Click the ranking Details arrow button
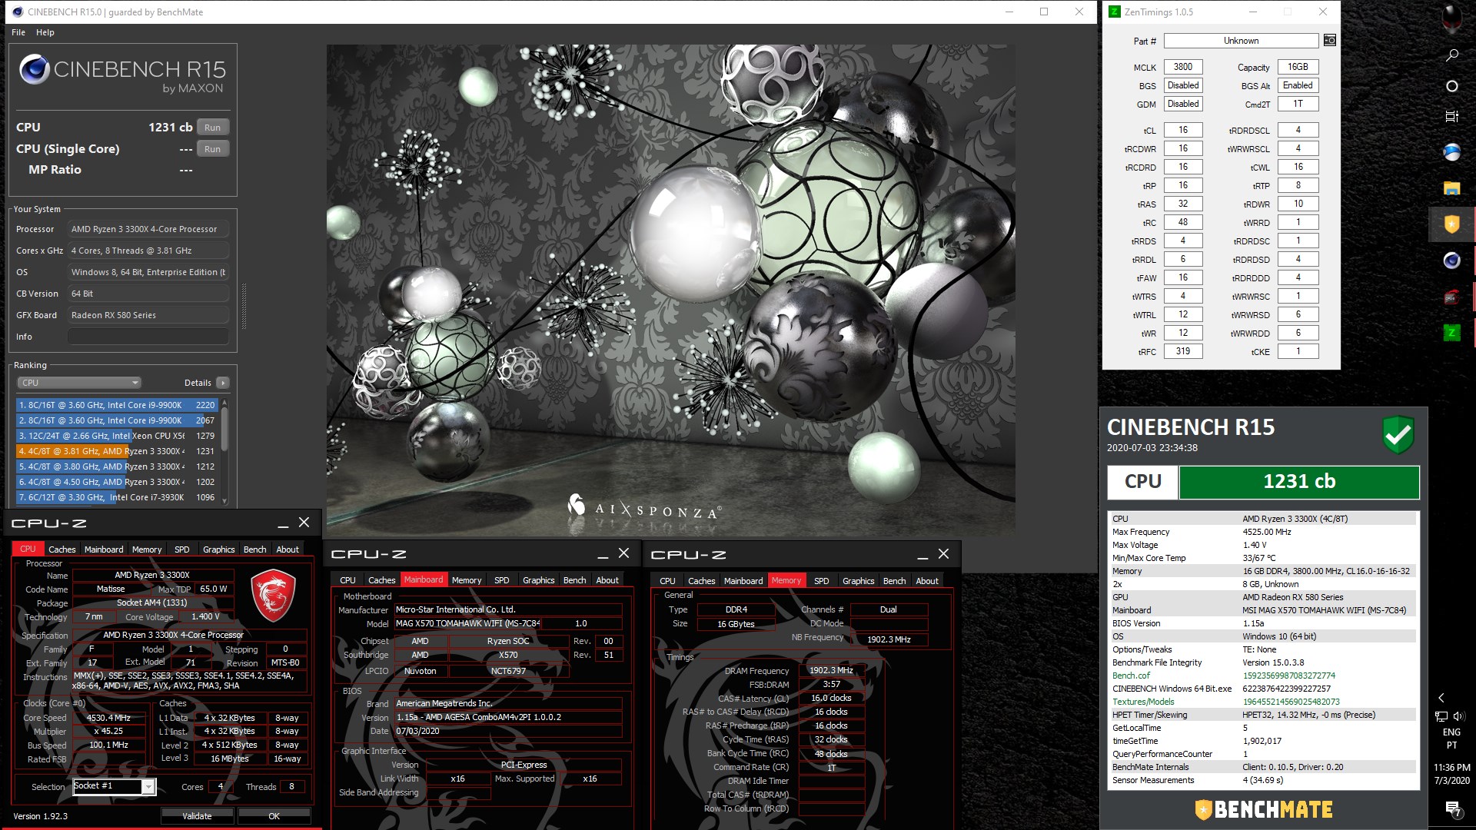This screenshot has height=830, width=1476. pos(223,383)
